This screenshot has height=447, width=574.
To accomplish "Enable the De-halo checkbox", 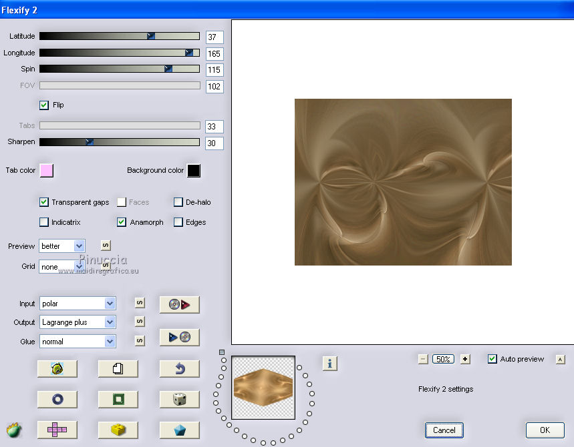I will pyautogui.click(x=178, y=202).
